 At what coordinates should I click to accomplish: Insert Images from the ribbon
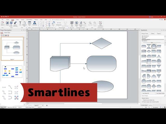click(x=7, y=24)
